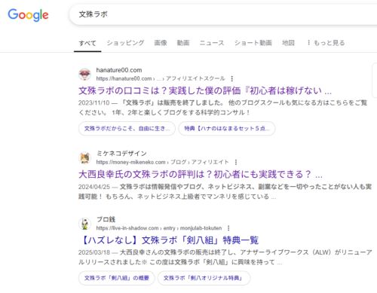The height and width of the screenshot is (293, 377).
Task: Click the hanature00.com site name
Action: tap(119, 70)
